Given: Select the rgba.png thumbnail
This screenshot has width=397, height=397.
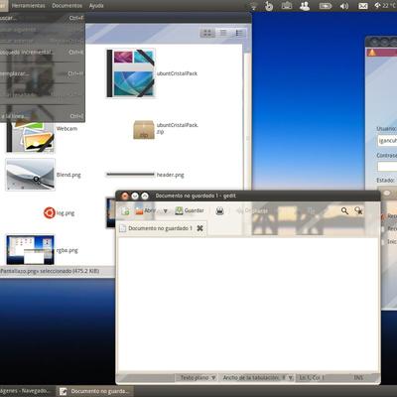Looking at the screenshot, I should point(30,250).
